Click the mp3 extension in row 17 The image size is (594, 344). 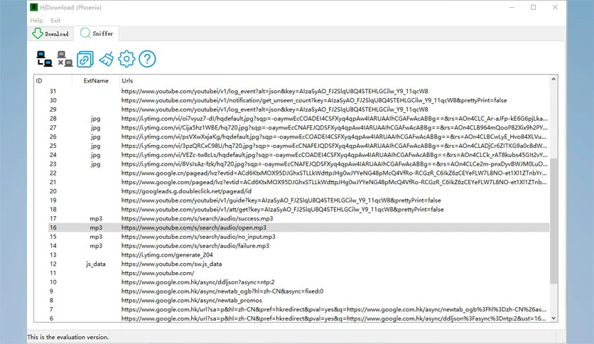[96, 219]
